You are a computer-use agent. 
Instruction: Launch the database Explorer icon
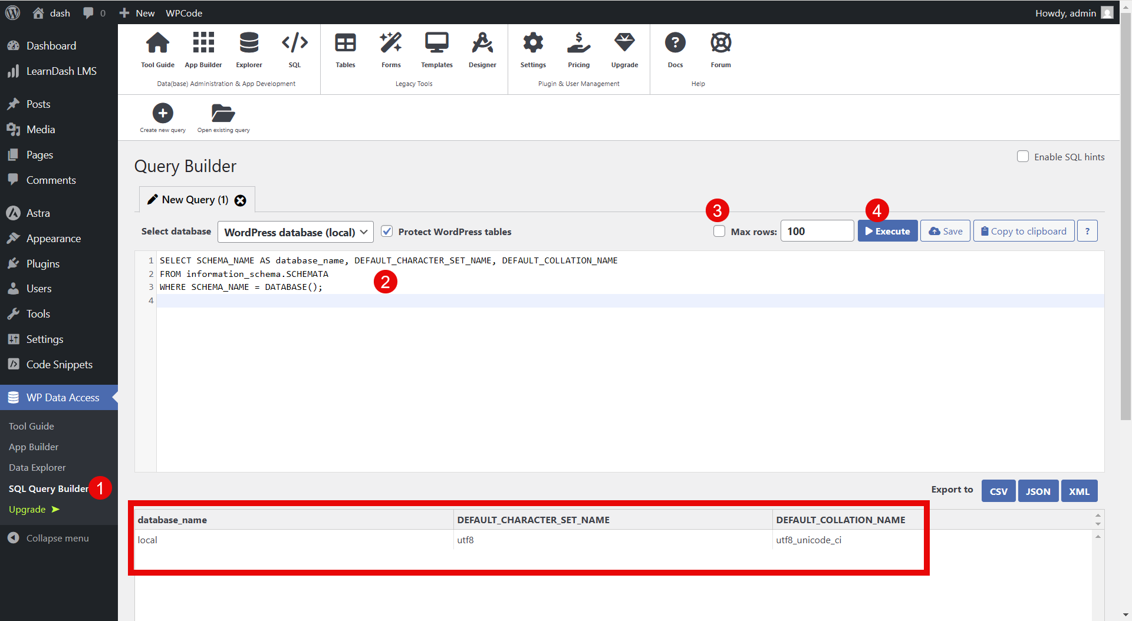click(x=249, y=44)
